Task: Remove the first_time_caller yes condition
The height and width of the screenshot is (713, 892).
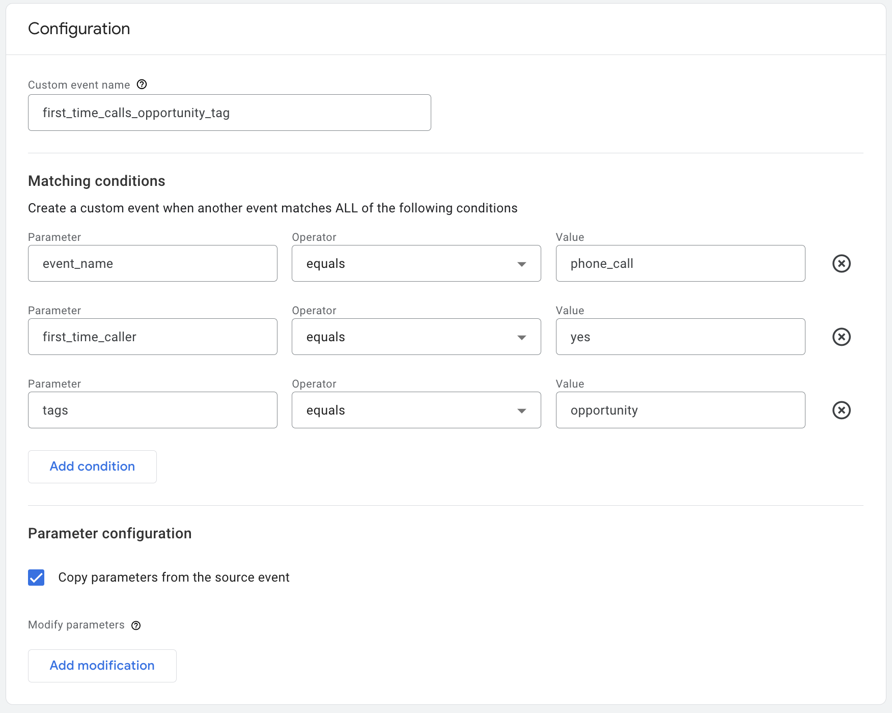Action: 841,337
